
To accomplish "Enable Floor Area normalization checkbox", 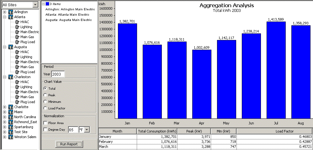I will pos(45,123).
